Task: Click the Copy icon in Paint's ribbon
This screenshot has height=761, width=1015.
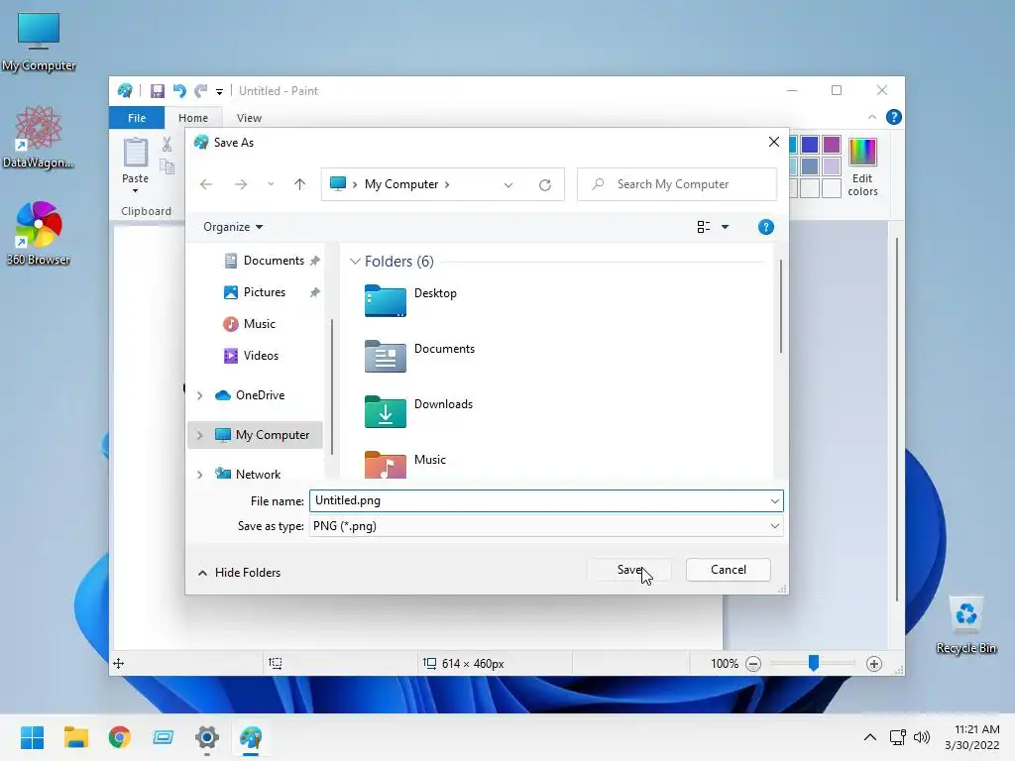Action: click(x=167, y=166)
